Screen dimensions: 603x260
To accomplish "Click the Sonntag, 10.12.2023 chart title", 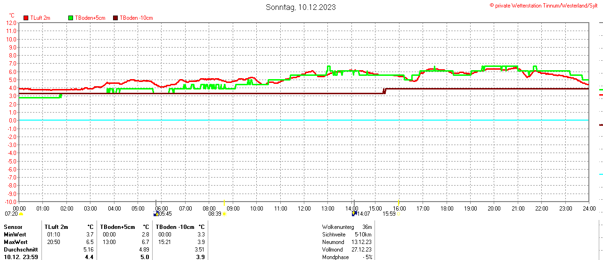I will click(301, 7).
